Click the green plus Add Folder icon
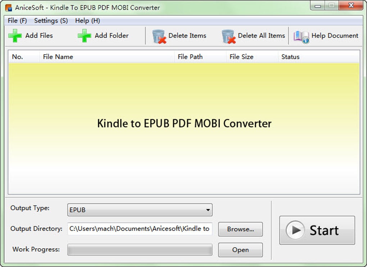The image size is (367, 267). [x=84, y=36]
